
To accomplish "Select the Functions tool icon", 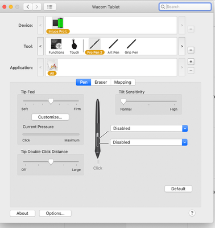I will click(56, 44).
